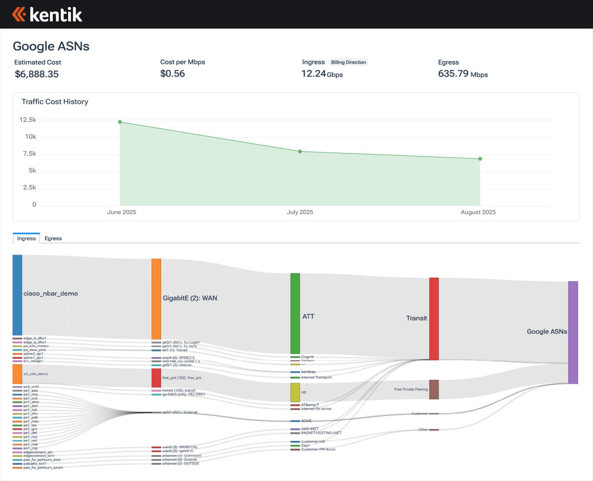Click the PACKET-HOSTING-INET provider label

[321, 433]
